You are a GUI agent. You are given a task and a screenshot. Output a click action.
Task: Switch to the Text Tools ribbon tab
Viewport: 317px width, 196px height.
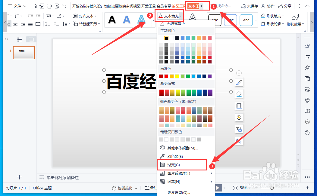click(x=194, y=6)
